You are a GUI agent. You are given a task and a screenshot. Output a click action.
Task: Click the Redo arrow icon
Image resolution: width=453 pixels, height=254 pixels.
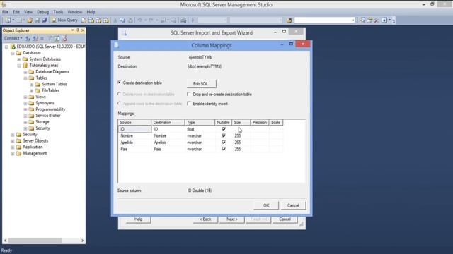pyautogui.click(x=151, y=20)
